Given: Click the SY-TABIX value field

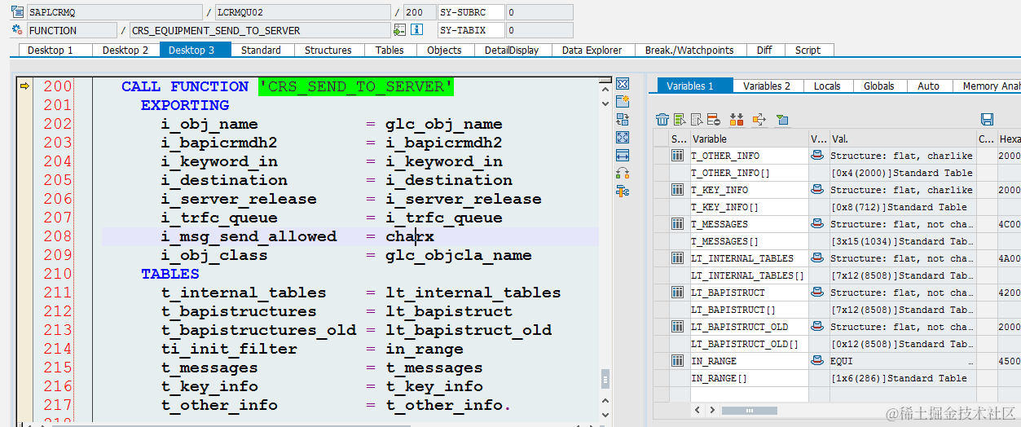Looking at the screenshot, I should 538,30.
